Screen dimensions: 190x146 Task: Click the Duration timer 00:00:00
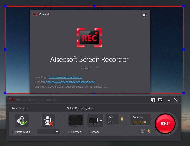(x=139, y=122)
